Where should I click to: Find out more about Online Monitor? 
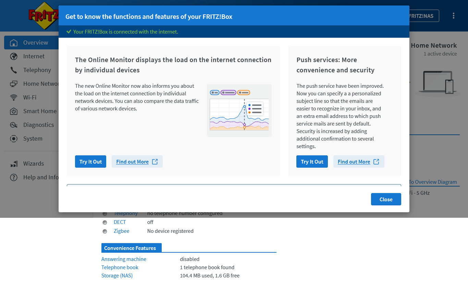point(137,162)
